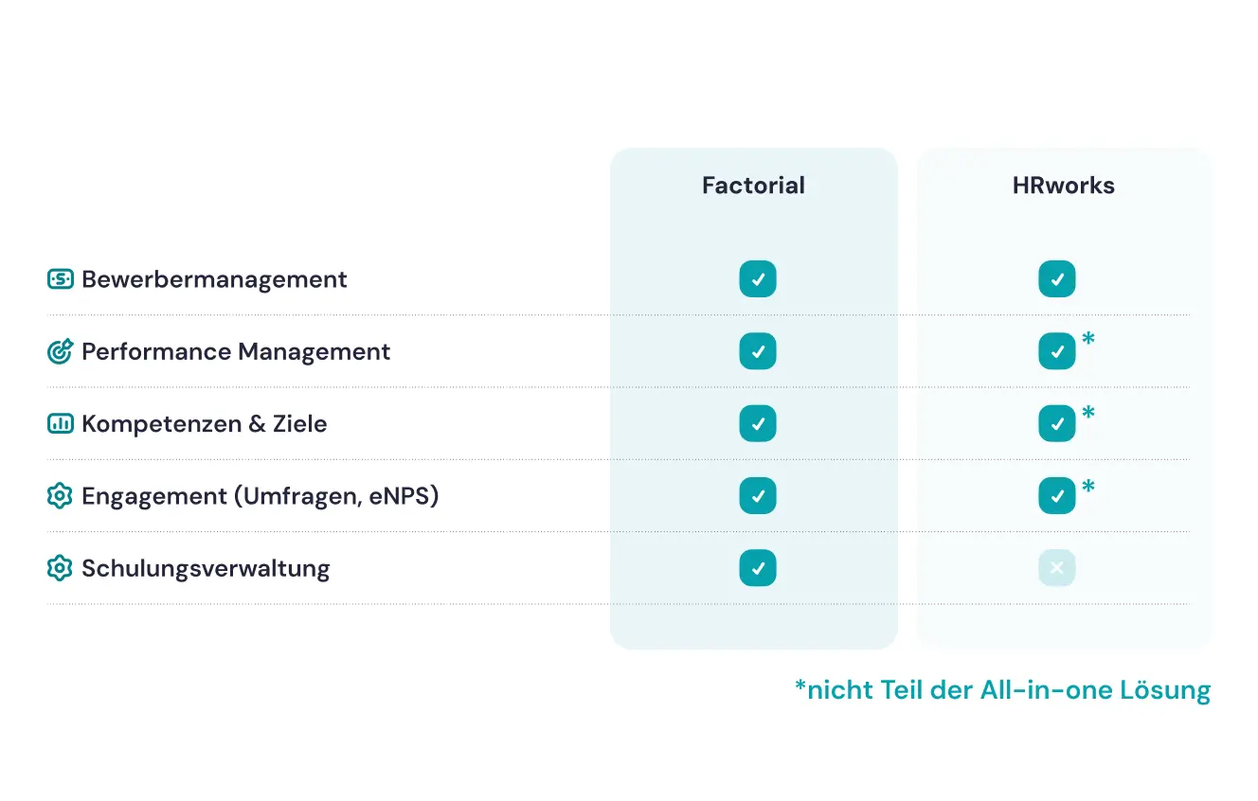Click the Engagement (Umfragen, eNPS) label
The height and width of the screenshot is (801, 1258).
pyautogui.click(x=260, y=495)
